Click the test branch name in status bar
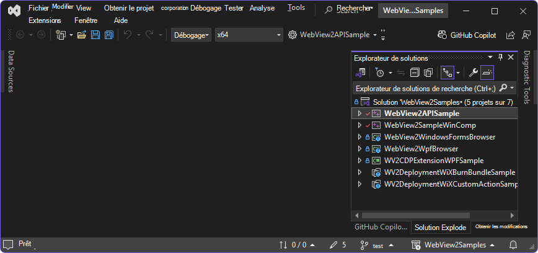Image resolution: width=538 pixels, height=253 pixels. (x=377, y=246)
